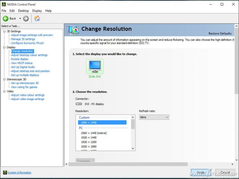
Task: Open the Edit menu
Action: 12,11
